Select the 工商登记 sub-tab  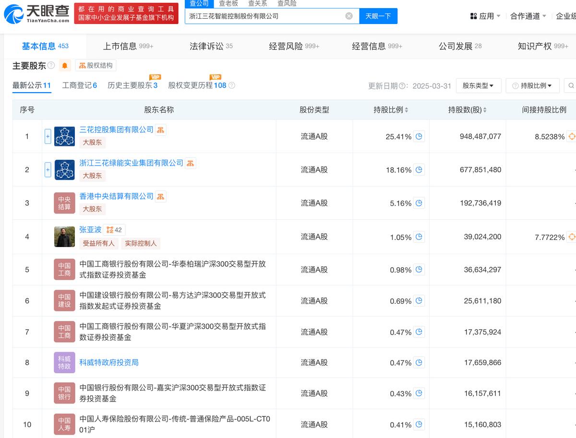[80, 85]
